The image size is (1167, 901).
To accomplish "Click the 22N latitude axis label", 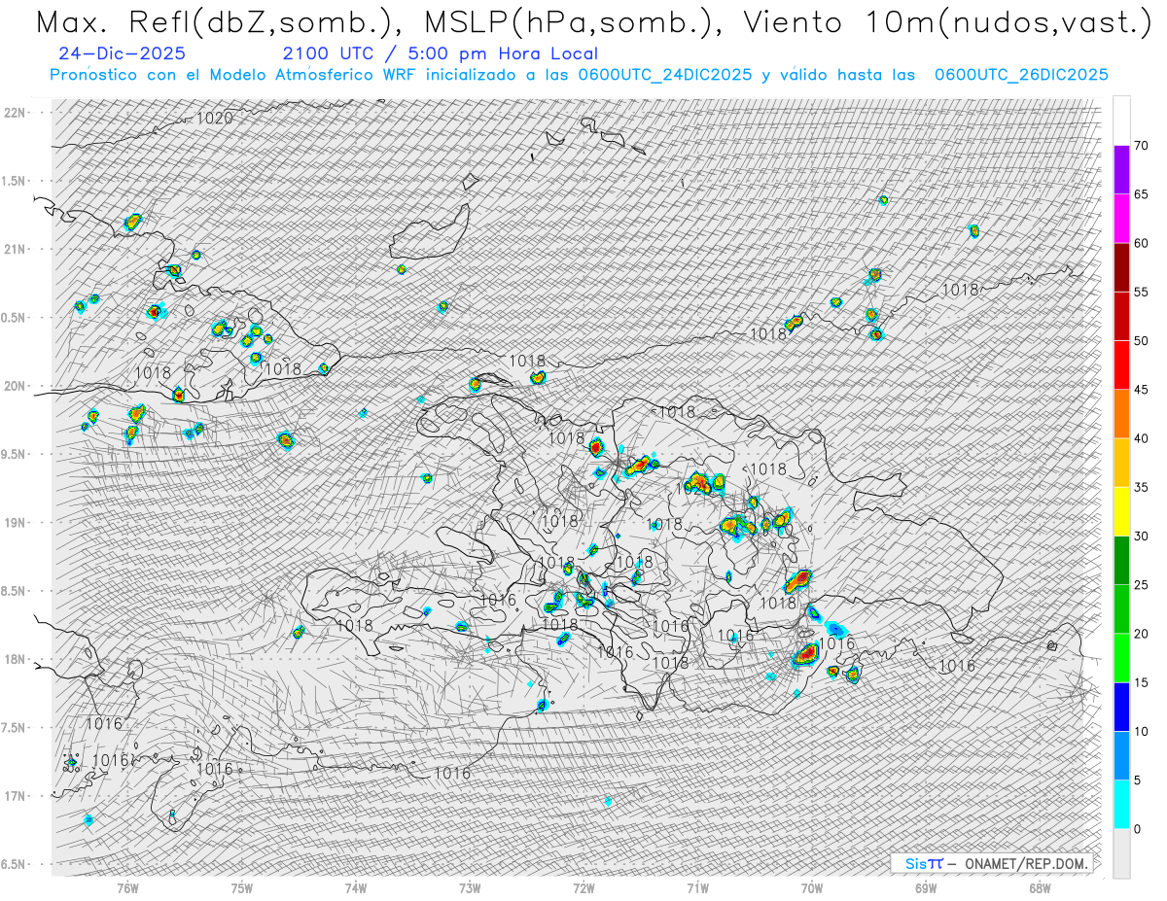I will click(x=15, y=112).
